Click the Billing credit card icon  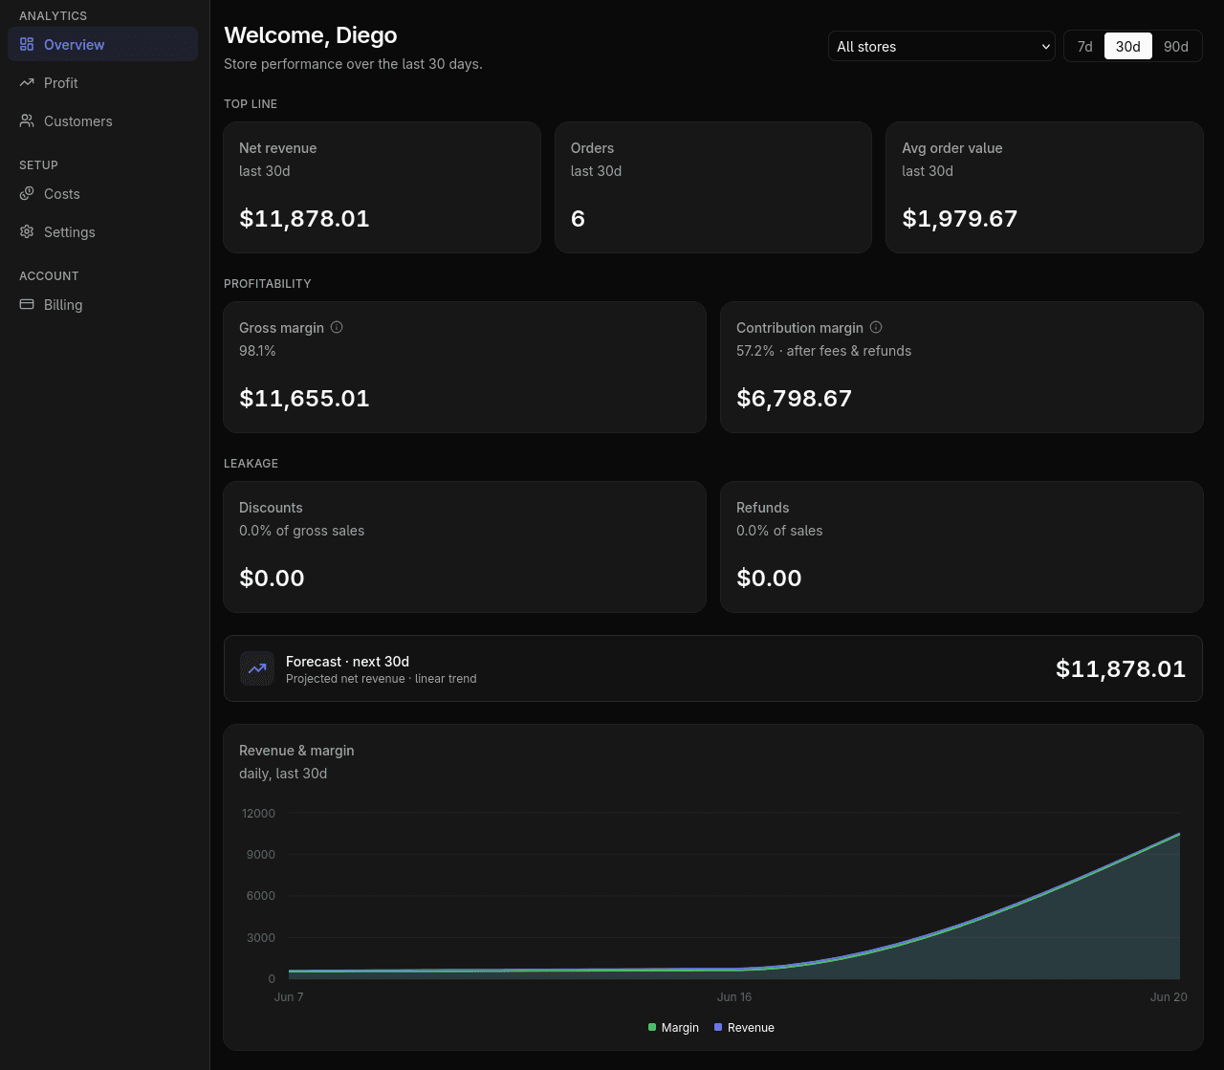(27, 304)
